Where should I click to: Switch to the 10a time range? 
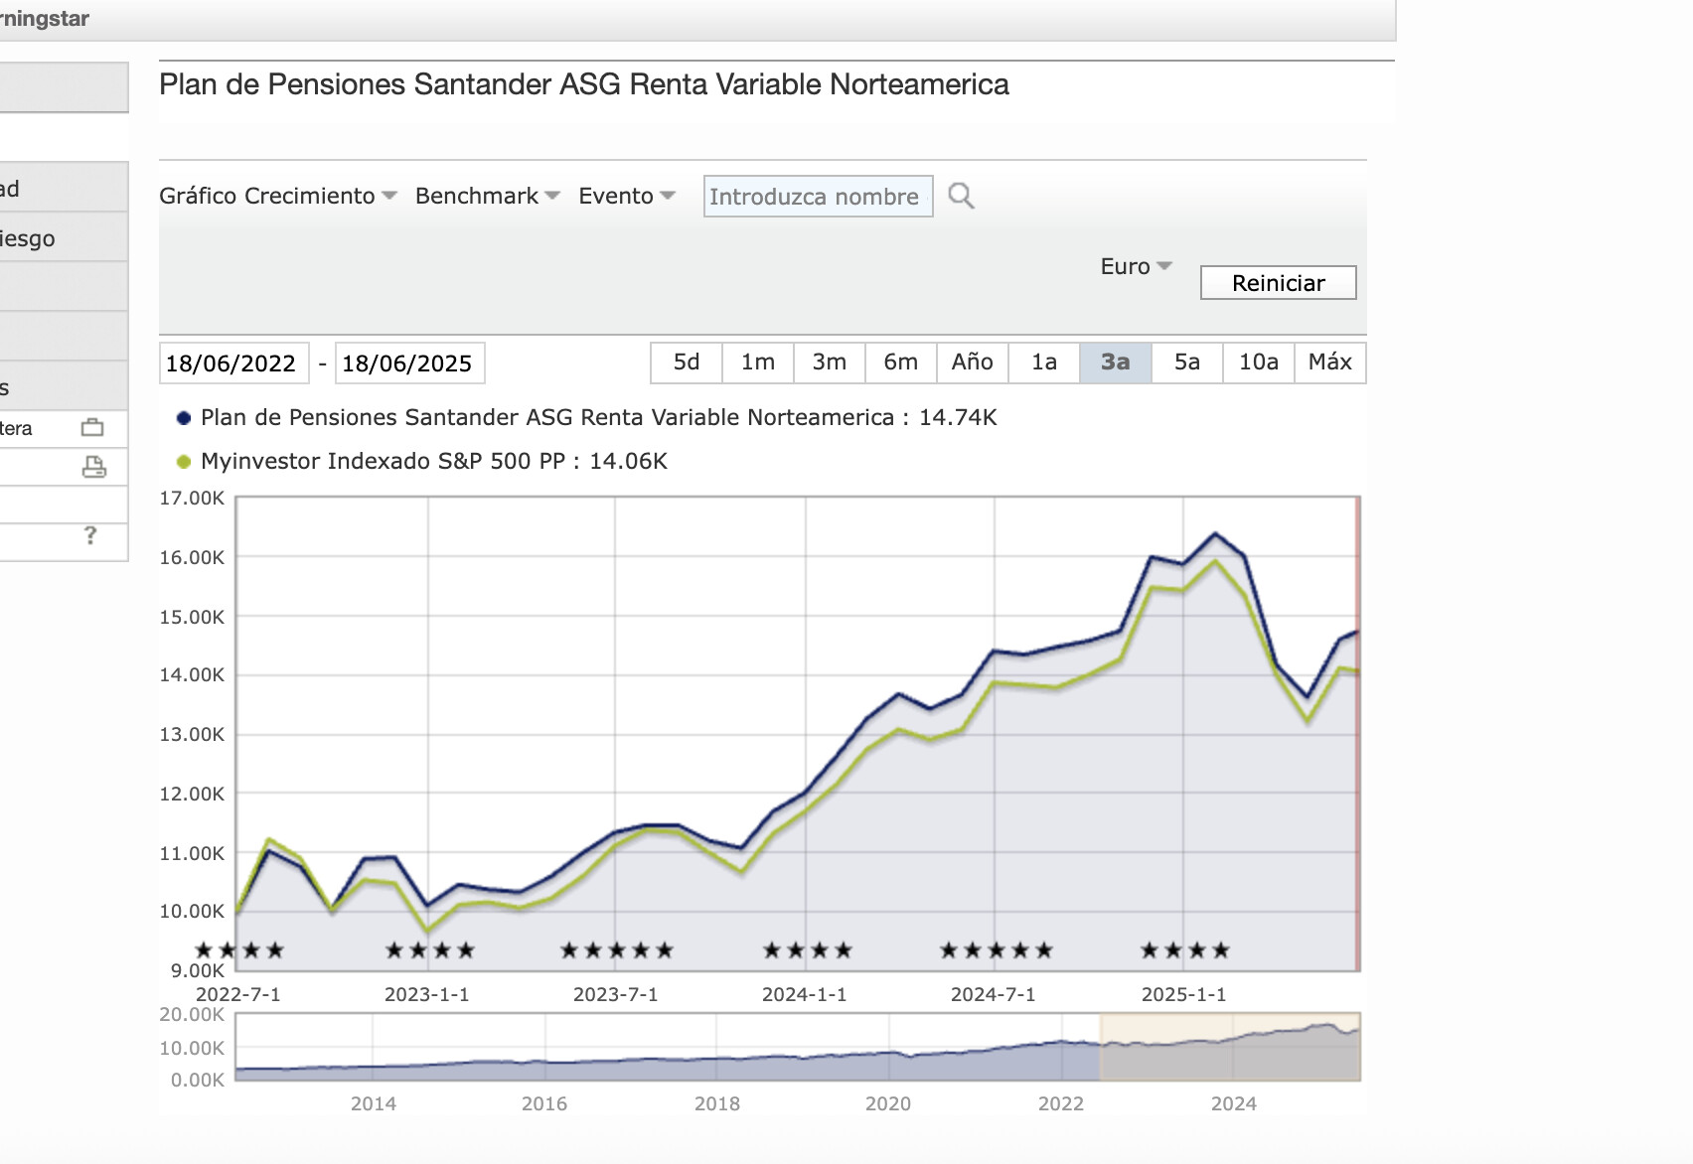tap(1259, 363)
